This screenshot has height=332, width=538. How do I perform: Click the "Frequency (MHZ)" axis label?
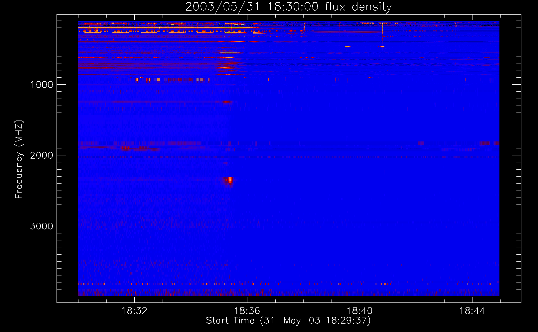[19, 159]
